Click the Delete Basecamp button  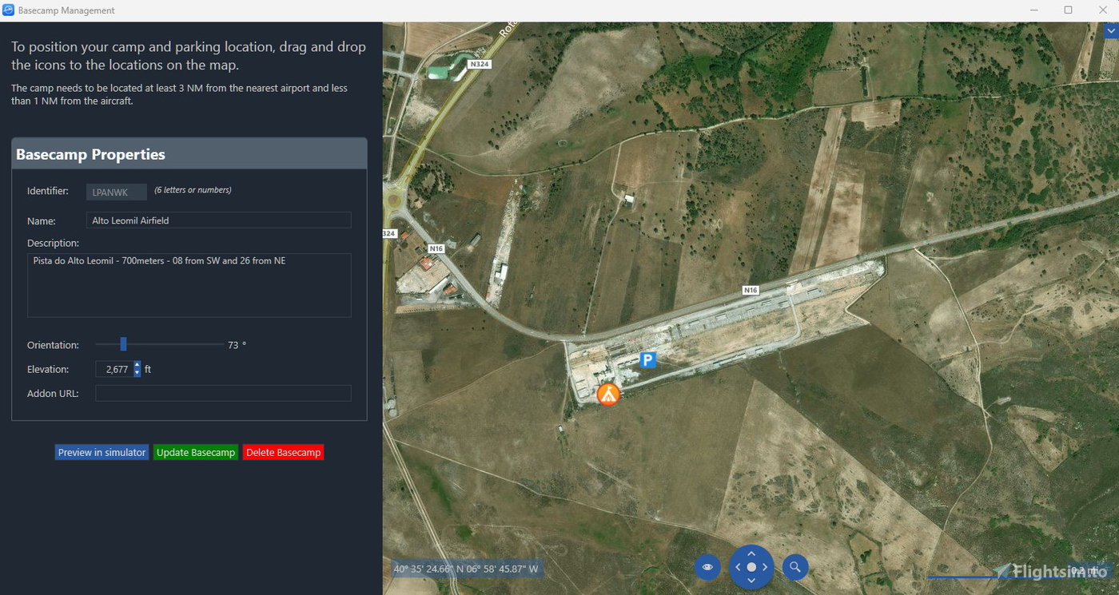pos(282,451)
